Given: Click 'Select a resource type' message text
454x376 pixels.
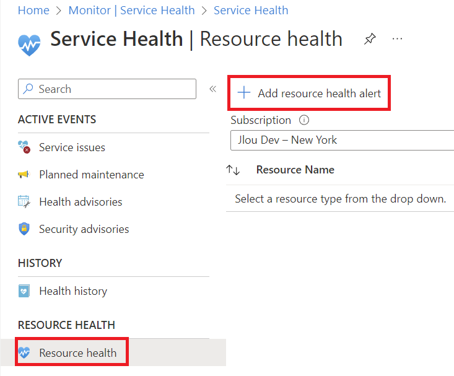Looking at the screenshot, I should pos(341,199).
